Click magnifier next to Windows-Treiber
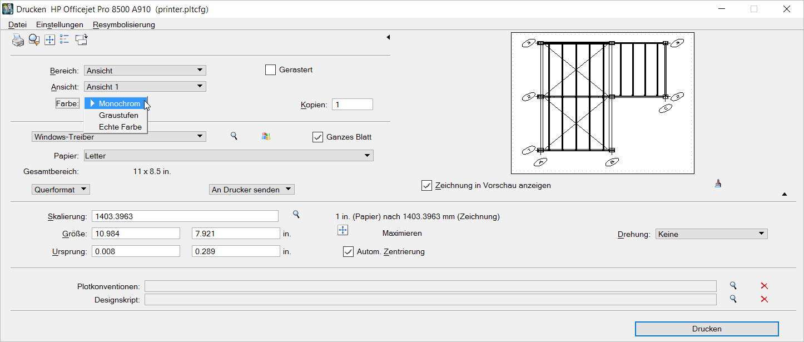The height and width of the screenshot is (342, 804). click(x=234, y=136)
